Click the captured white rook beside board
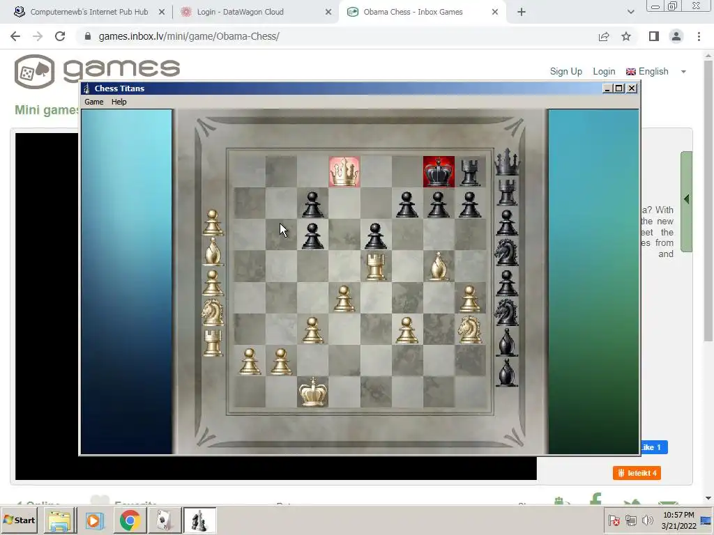 click(213, 342)
